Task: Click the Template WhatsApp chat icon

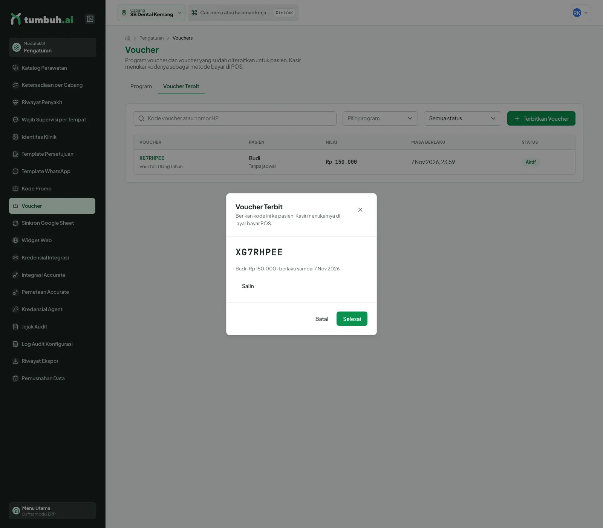Action: click(15, 171)
